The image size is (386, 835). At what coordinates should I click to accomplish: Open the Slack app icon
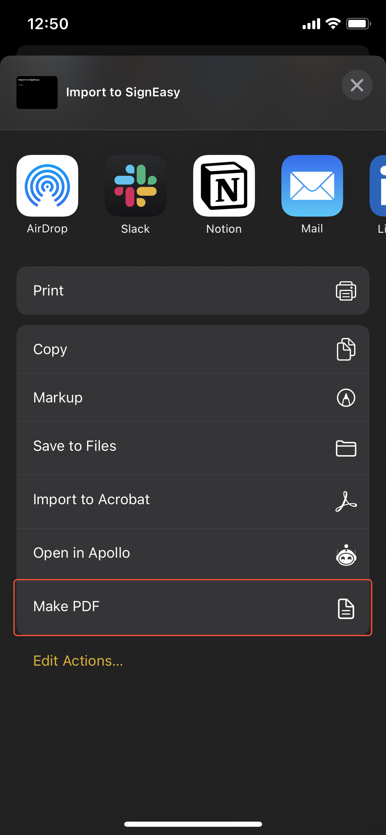(x=136, y=186)
